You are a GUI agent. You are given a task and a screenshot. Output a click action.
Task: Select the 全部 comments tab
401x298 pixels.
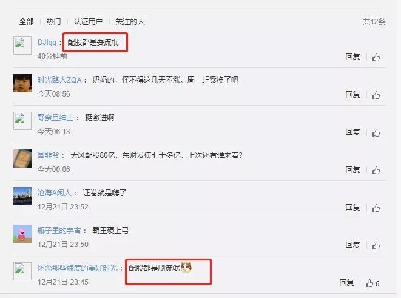[26, 22]
